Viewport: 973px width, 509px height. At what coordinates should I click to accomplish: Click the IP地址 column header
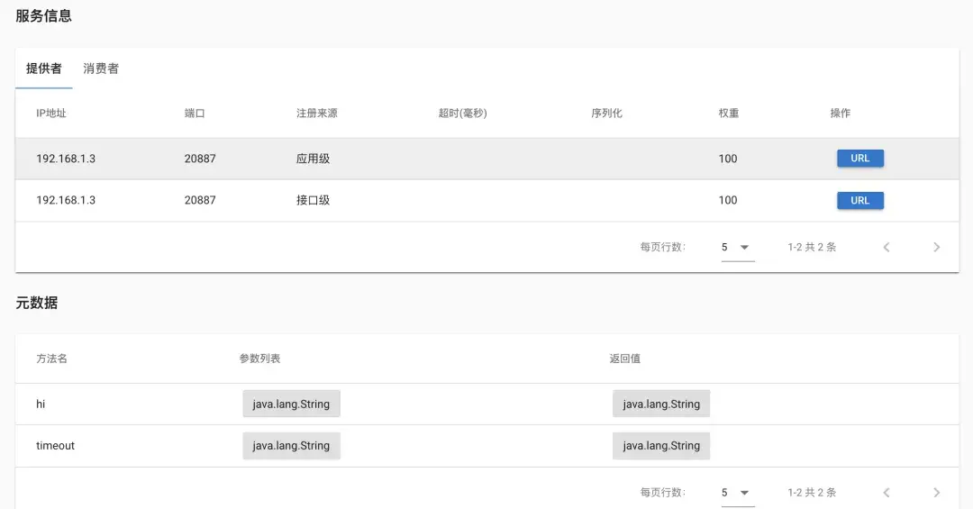50,113
